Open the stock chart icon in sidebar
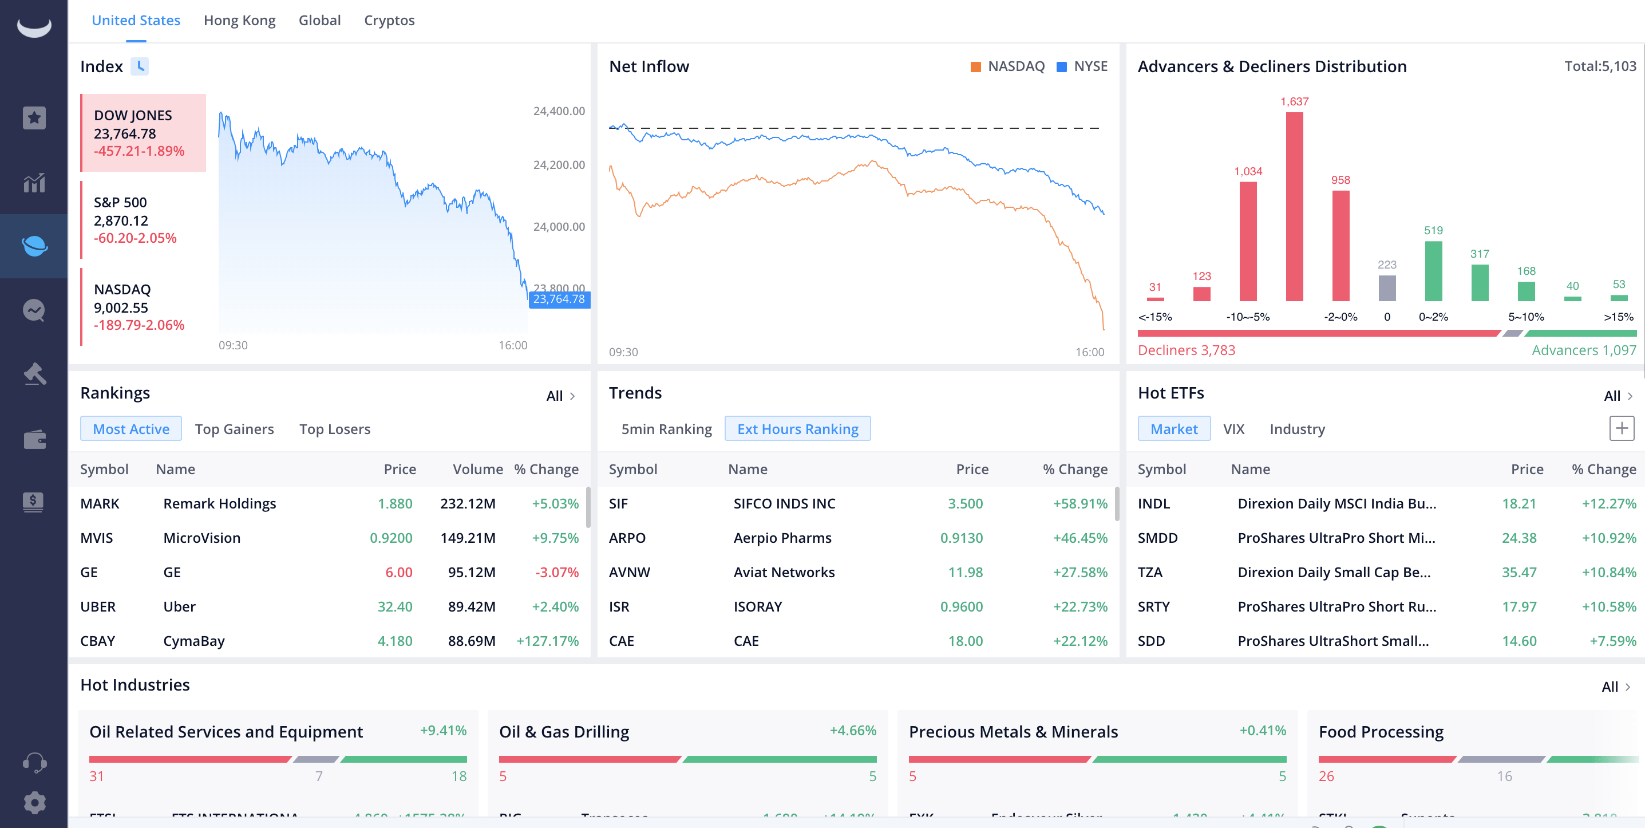1645x828 pixels. point(34,183)
